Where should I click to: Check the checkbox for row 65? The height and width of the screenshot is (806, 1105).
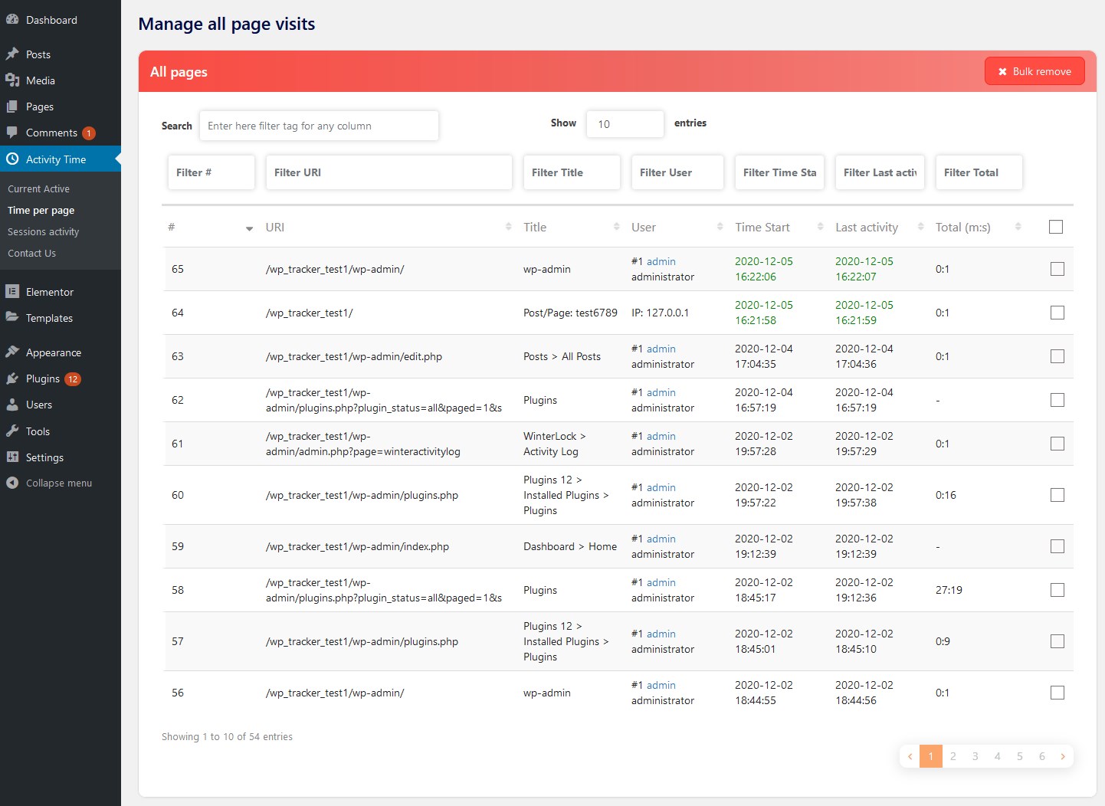click(1057, 269)
